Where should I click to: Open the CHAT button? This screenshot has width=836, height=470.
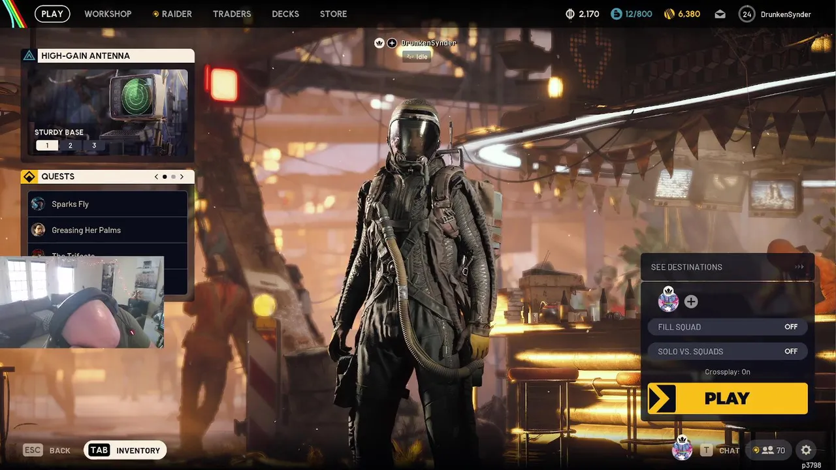point(720,450)
